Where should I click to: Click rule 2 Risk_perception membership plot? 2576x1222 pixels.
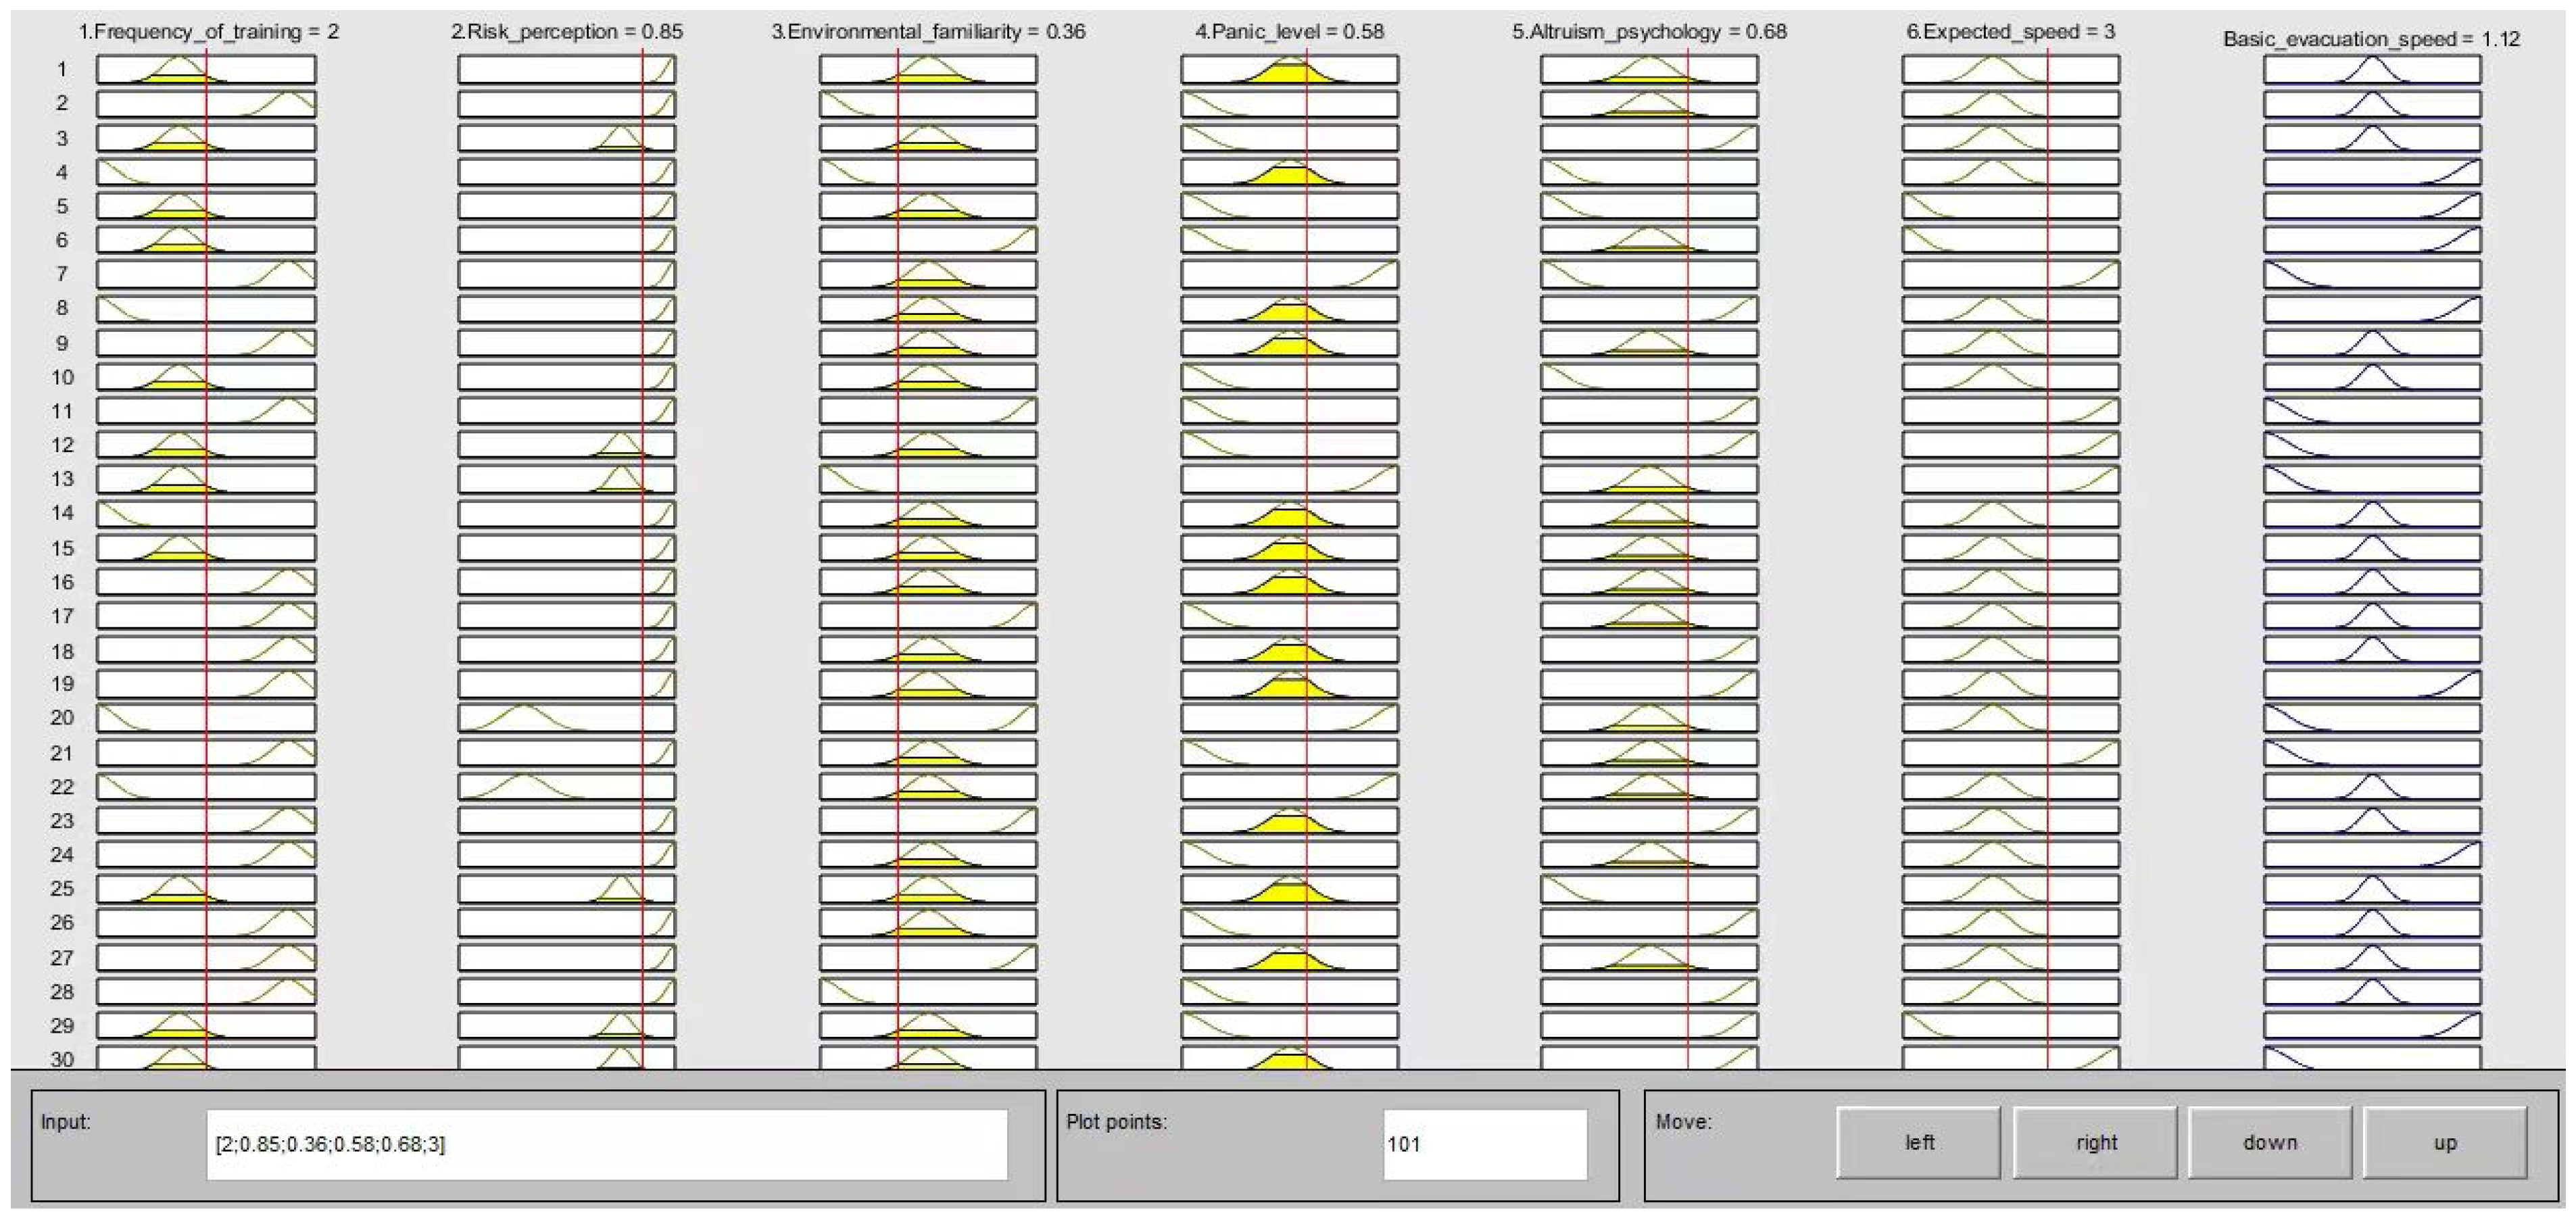tap(567, 103)
